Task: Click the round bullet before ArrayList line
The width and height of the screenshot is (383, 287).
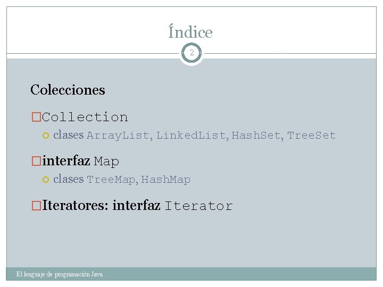Action: click(45, 136)
